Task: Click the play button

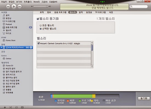Action: point(14,6)
